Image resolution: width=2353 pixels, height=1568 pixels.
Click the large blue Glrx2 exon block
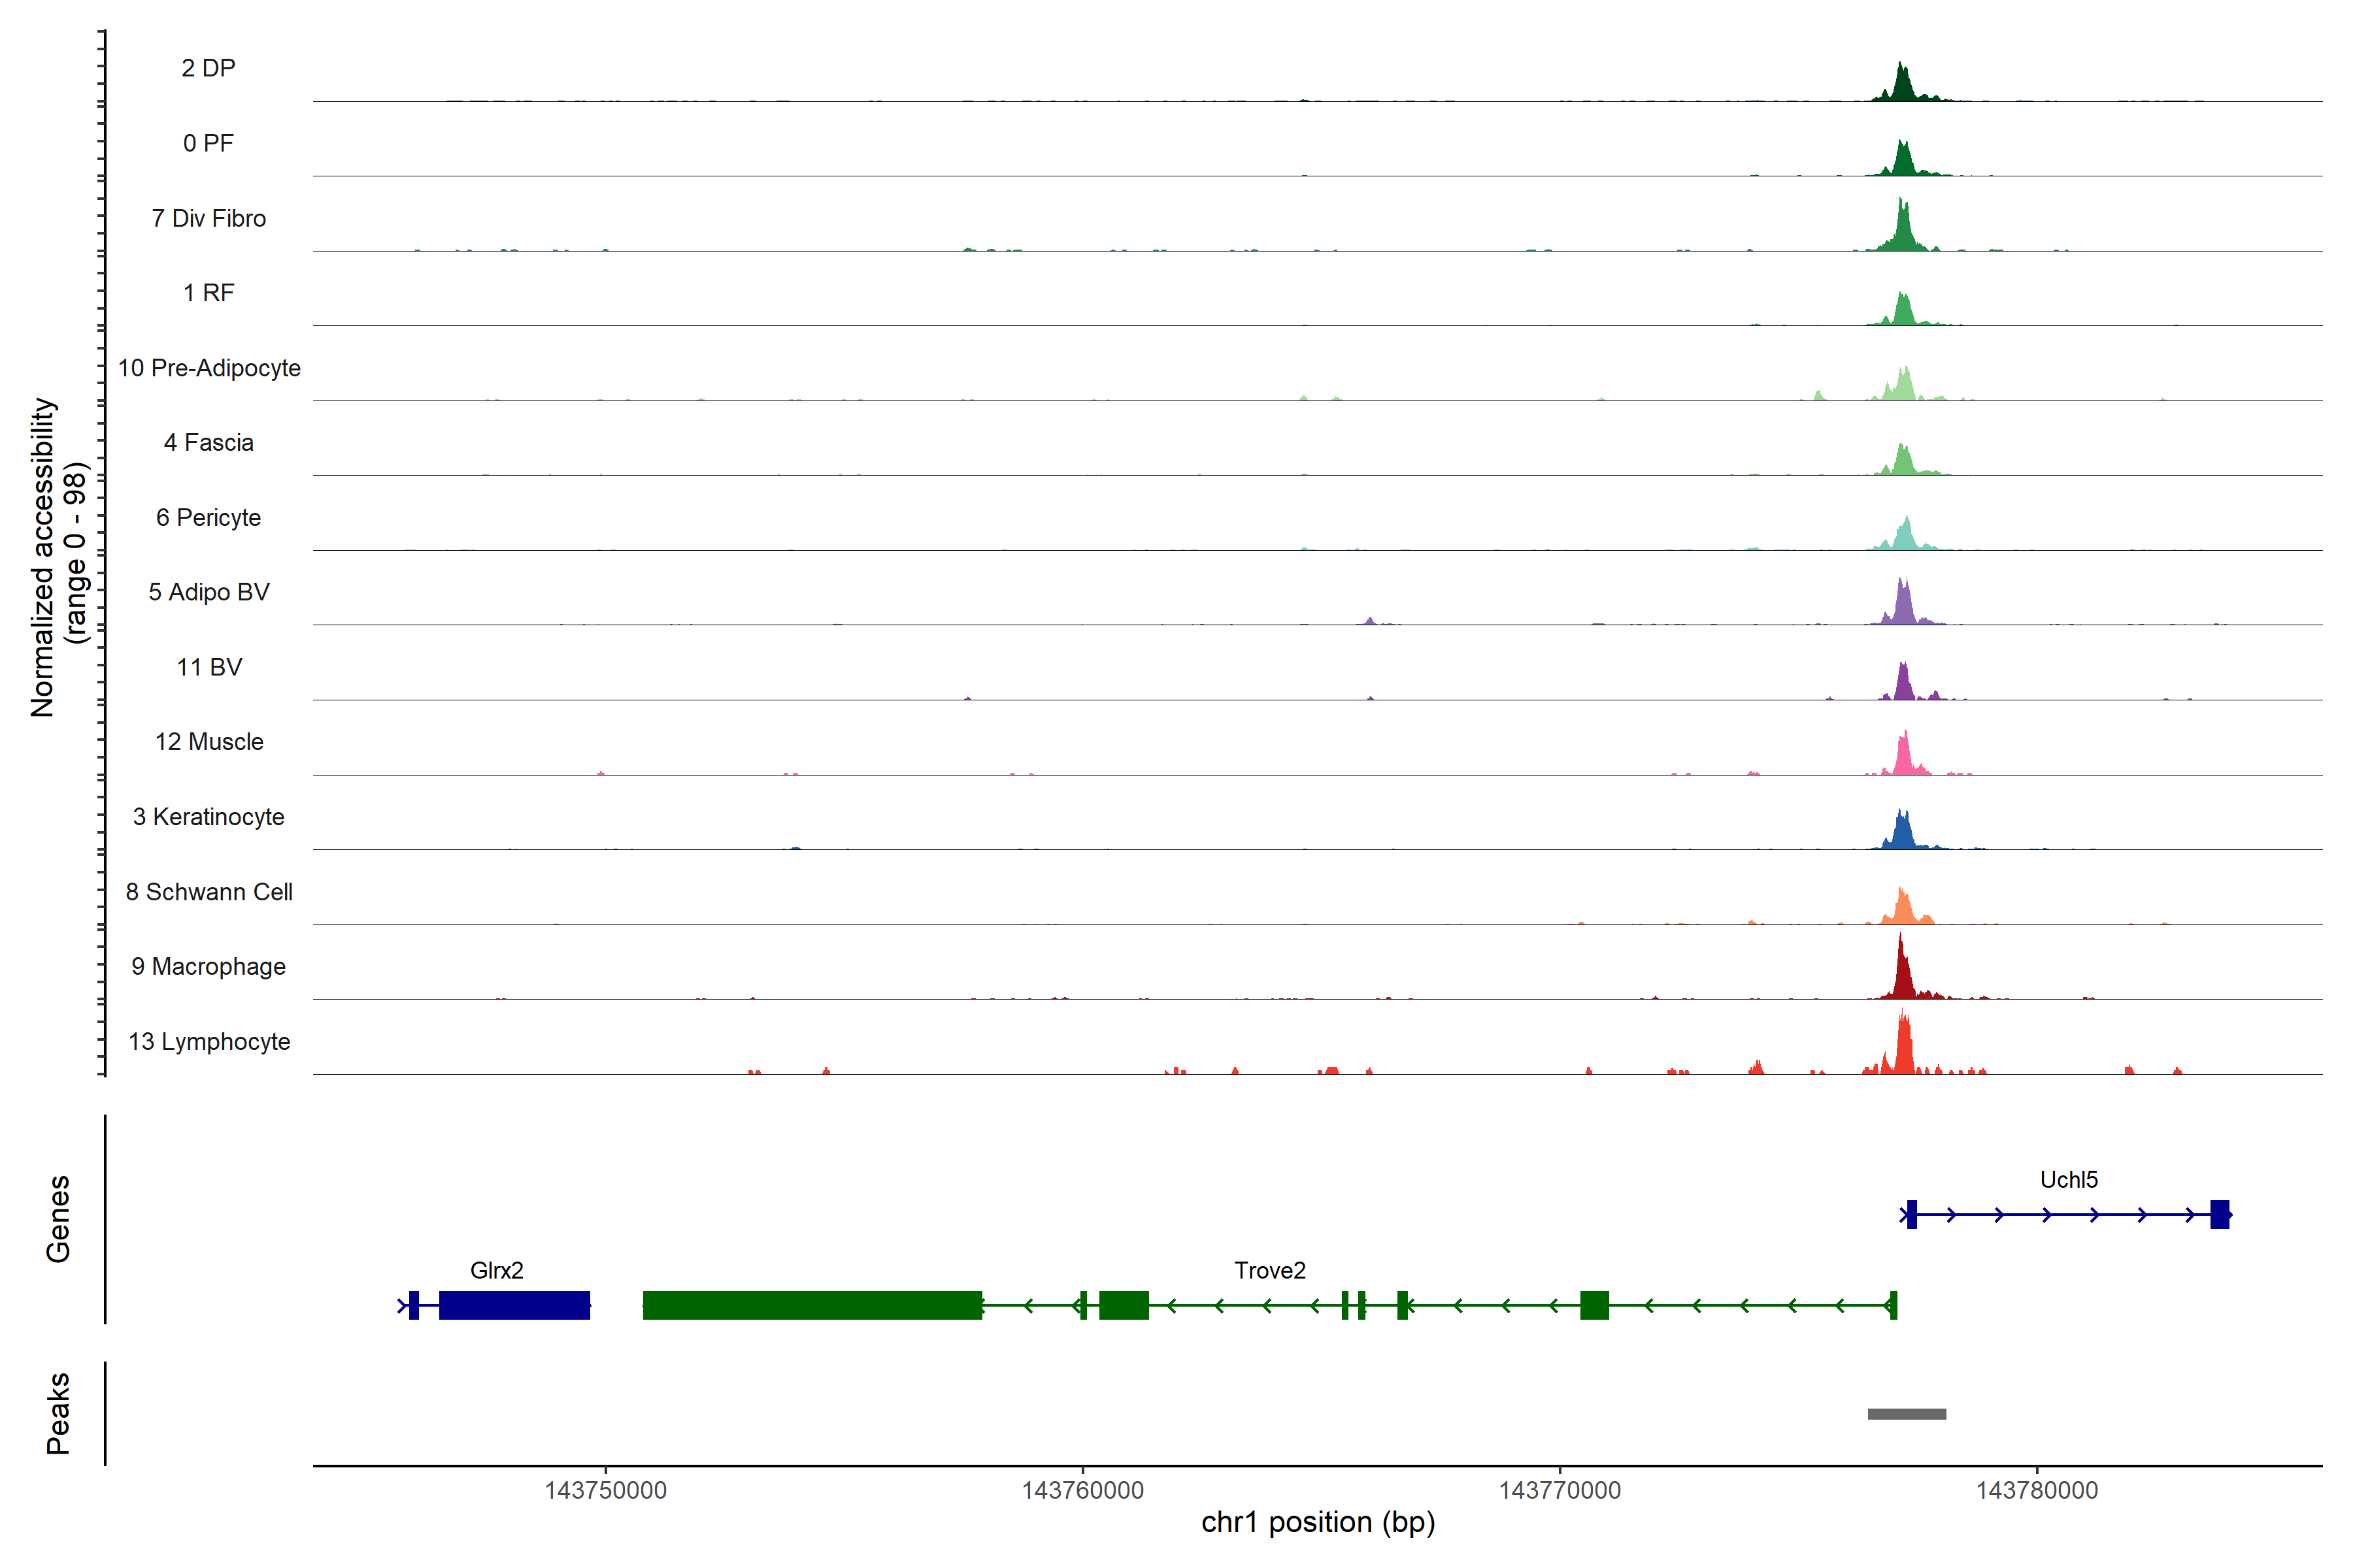(514, 1305)
